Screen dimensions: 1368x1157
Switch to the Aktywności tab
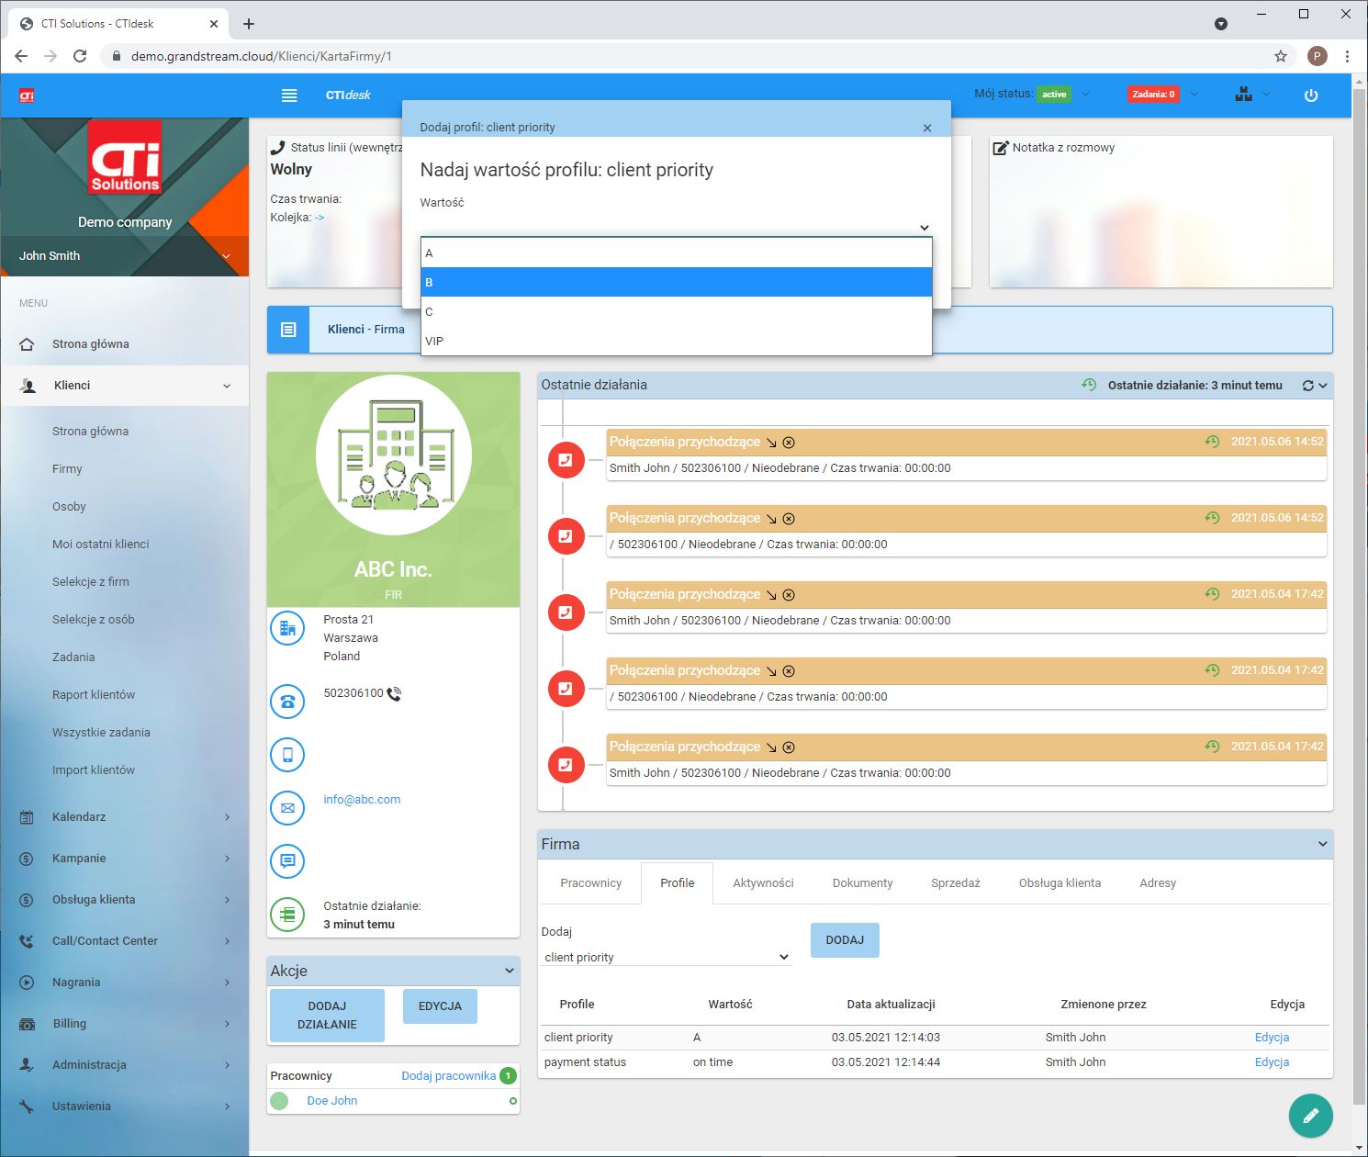[763, 882]
